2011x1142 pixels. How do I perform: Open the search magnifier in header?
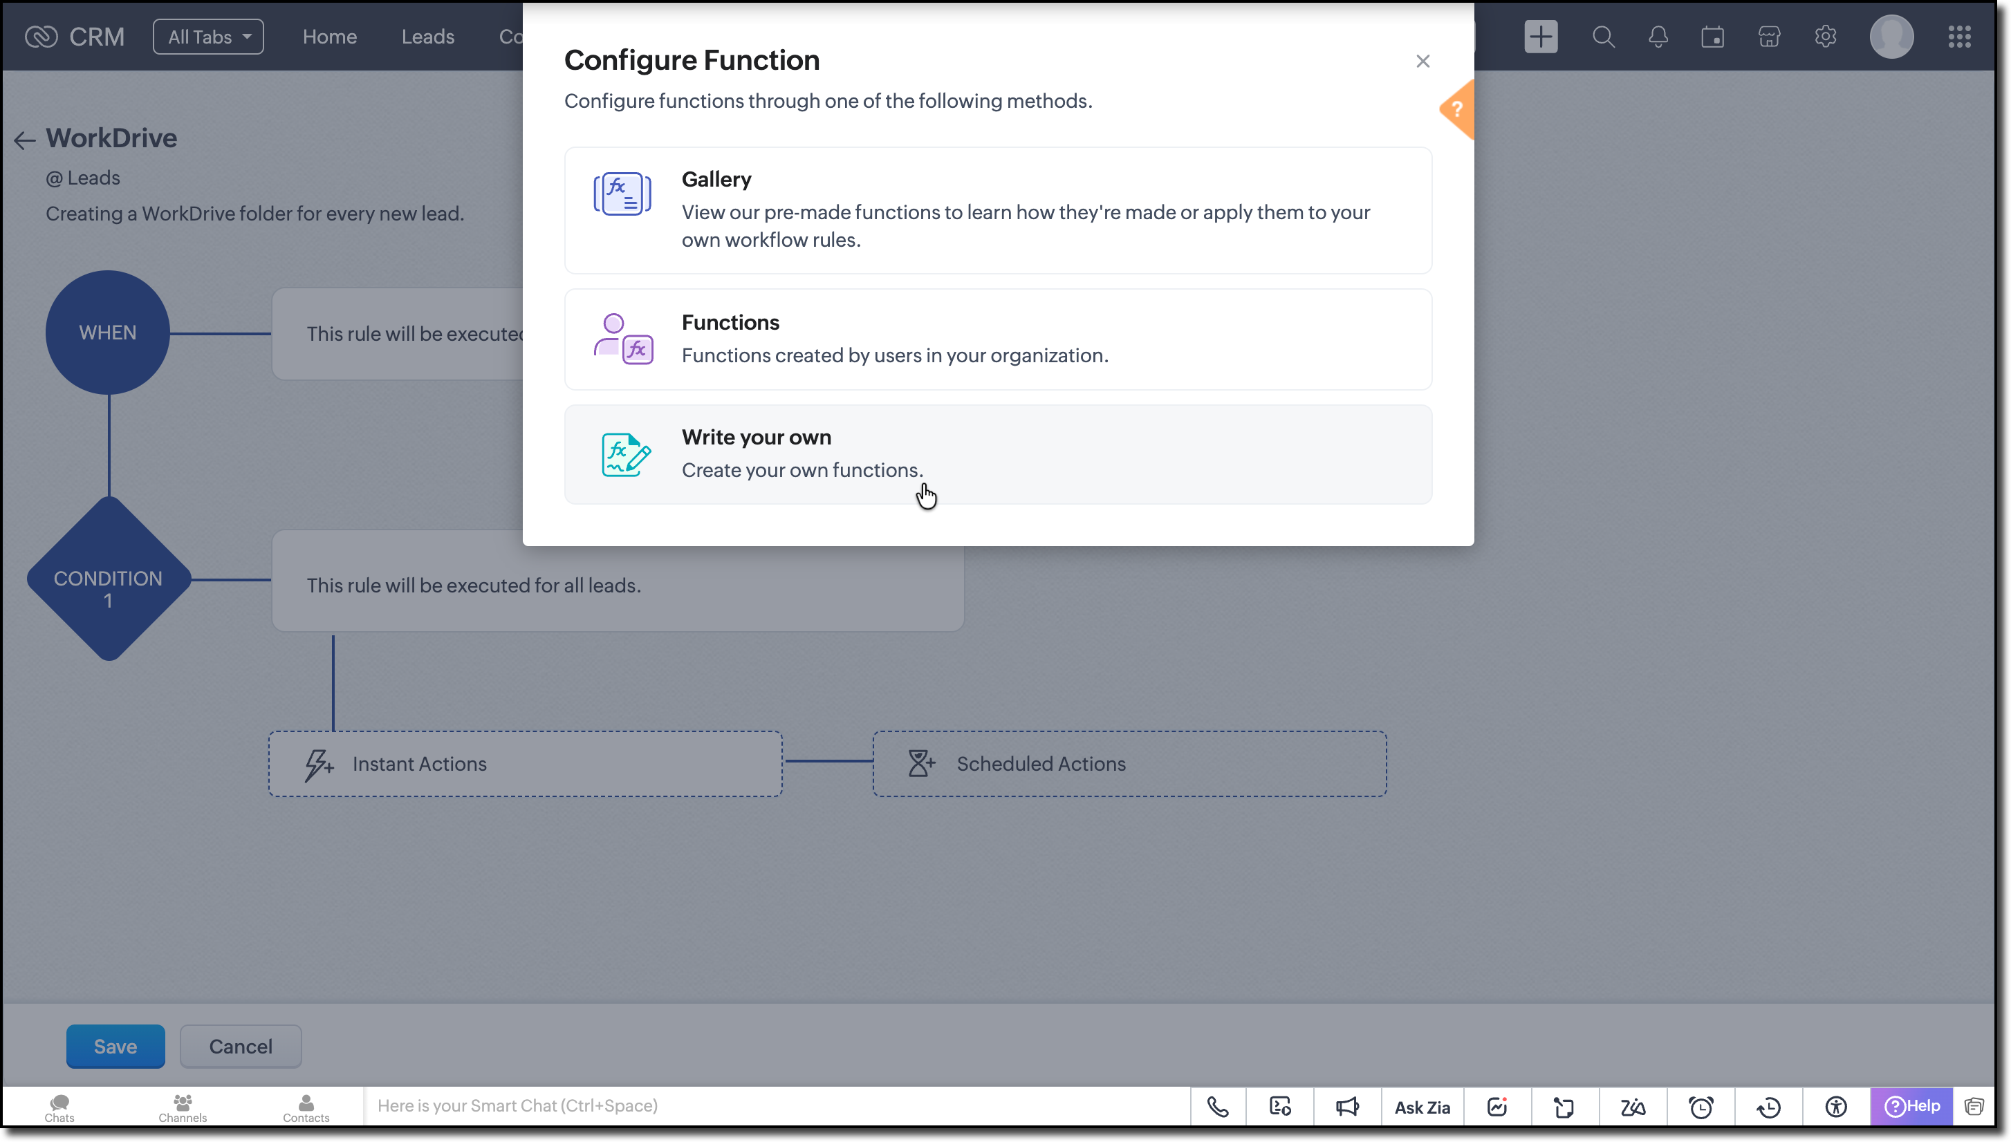[x=1603, y=37]
